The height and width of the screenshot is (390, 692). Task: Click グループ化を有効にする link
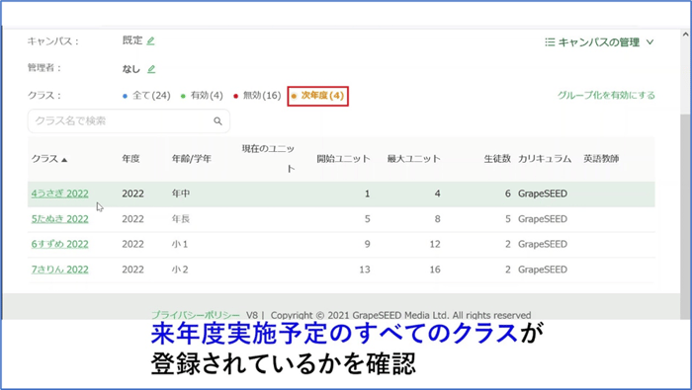pos(606,95)
